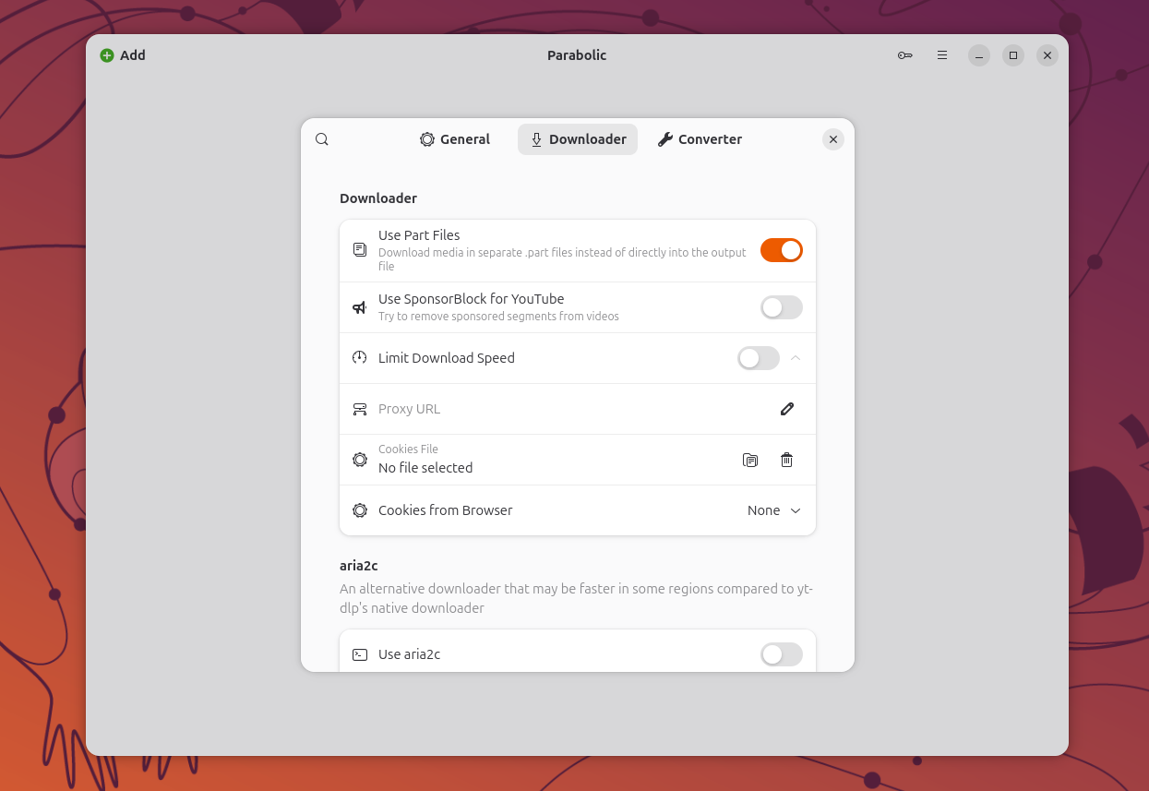Viewport: 1149px width, 791px height.
Task: Click the green Add download button
Action: tap(123, 55)
